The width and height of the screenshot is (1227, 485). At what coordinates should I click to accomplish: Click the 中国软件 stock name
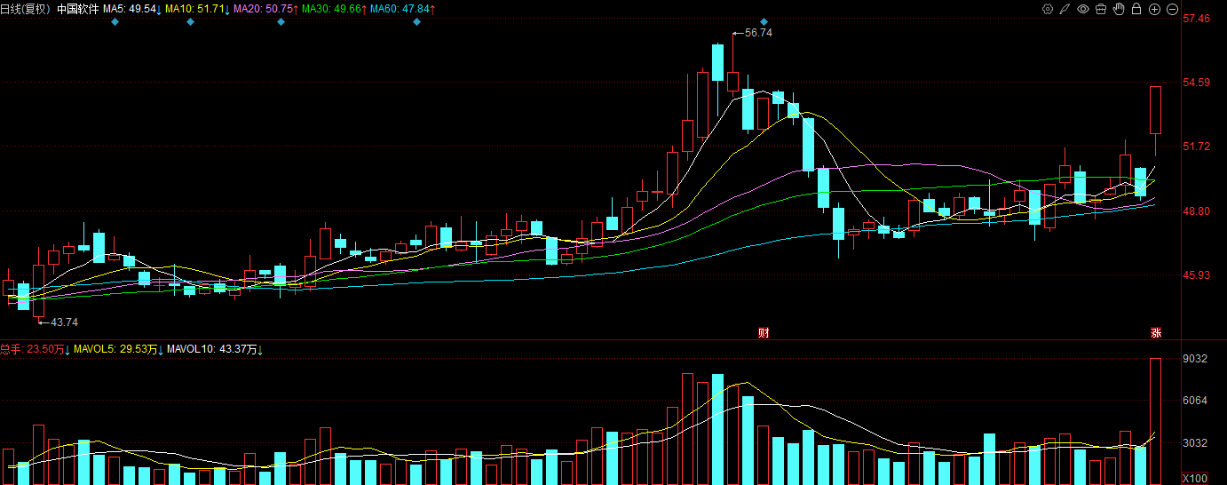click(77, 9)
